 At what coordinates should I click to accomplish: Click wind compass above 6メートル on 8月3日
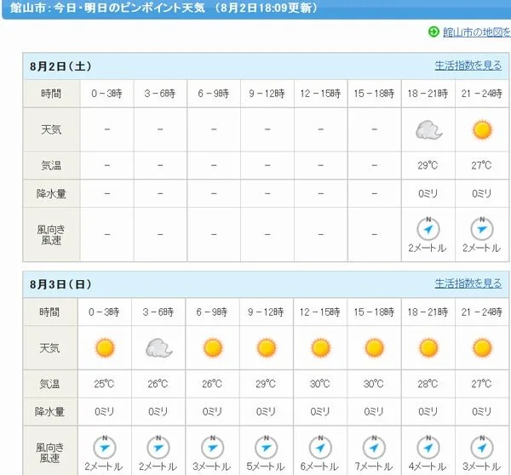click(x=320, y=447)
